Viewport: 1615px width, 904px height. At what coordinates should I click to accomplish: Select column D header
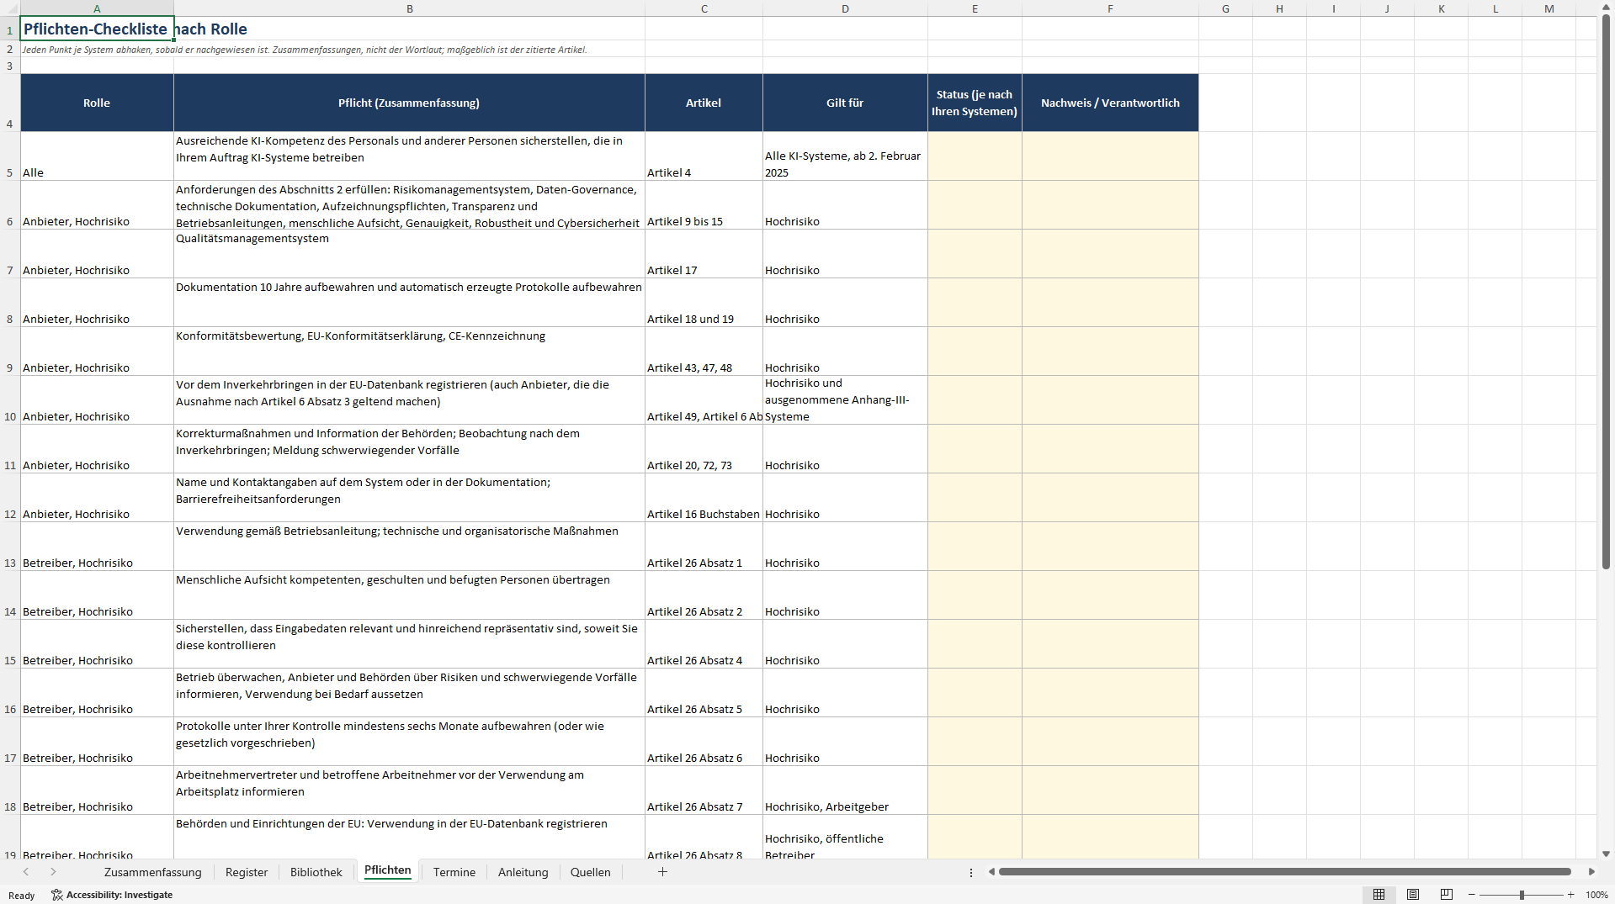coord(845,8)
